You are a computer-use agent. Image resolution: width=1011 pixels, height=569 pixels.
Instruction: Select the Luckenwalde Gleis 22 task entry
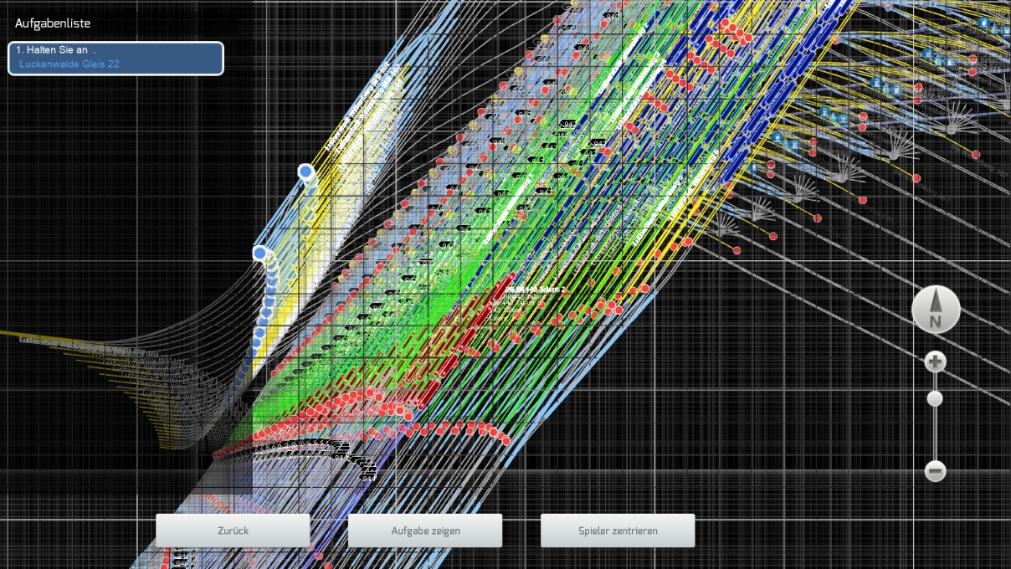(116, 58)
